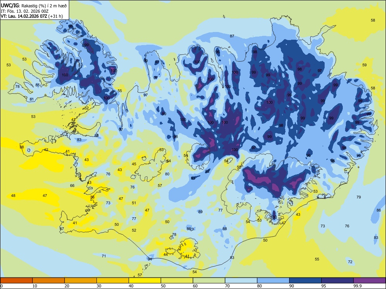Click the 'VT: Lau. 14.02.2026 07Z' valid time
386x289 pixels.
(24, 16)
